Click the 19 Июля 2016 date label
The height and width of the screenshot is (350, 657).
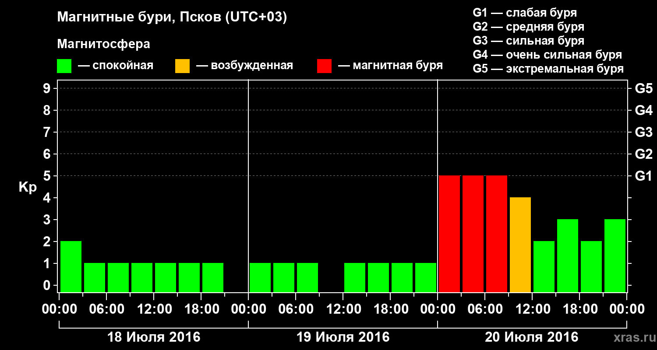click(x=343, y=337)
